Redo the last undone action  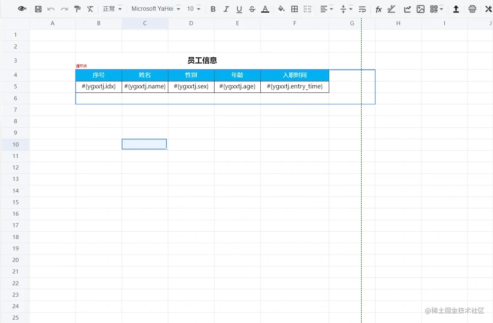pyautogui.click(x=64, y=9)
